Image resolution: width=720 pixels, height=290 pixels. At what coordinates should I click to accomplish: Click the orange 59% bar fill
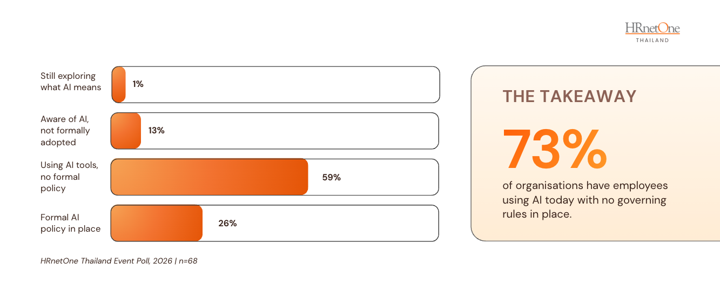coord(210,177)
